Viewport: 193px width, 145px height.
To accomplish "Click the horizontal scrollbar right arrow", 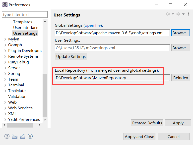I will (x=40, y=125).
